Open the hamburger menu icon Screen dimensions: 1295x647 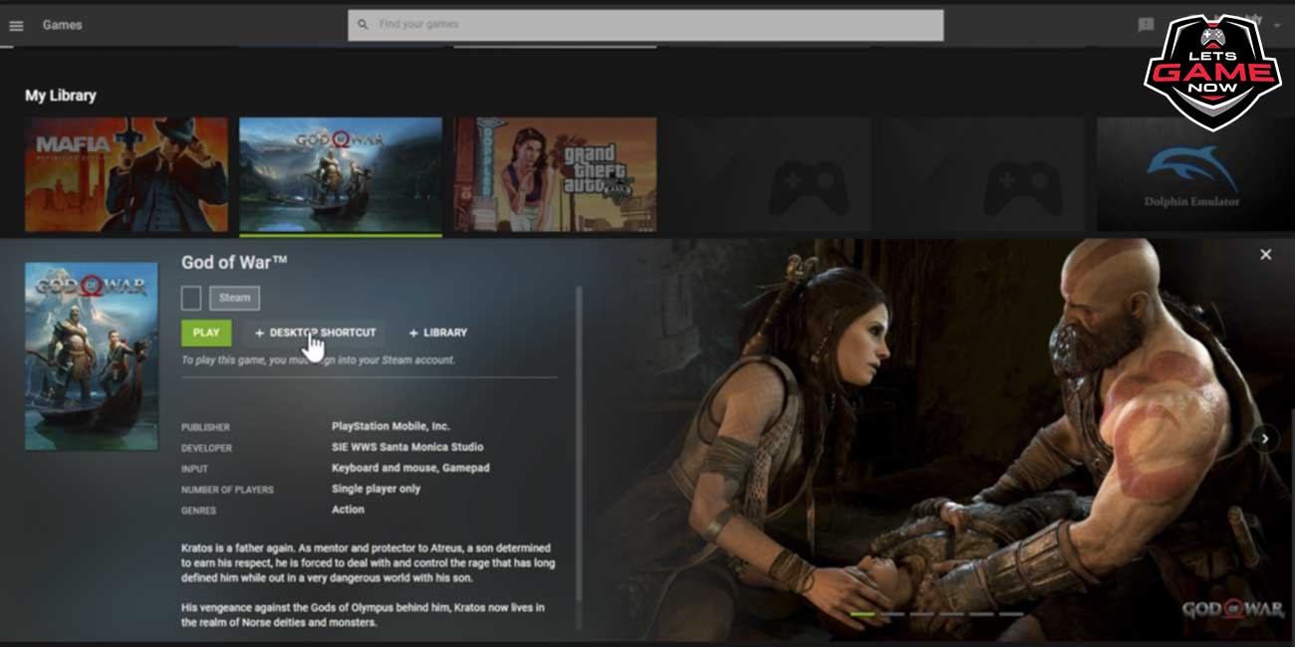16,25
